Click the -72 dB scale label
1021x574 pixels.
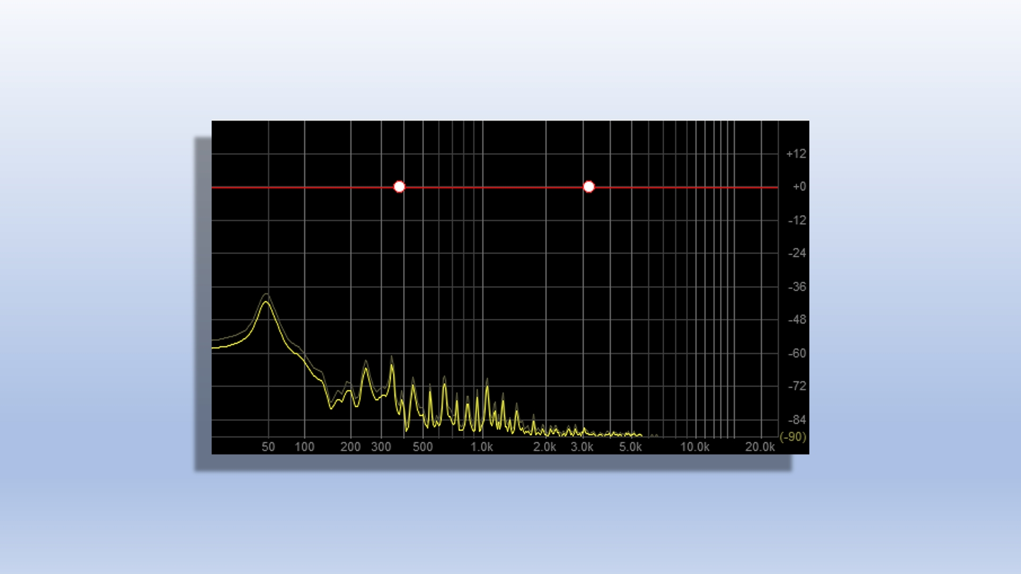point(797,386)
